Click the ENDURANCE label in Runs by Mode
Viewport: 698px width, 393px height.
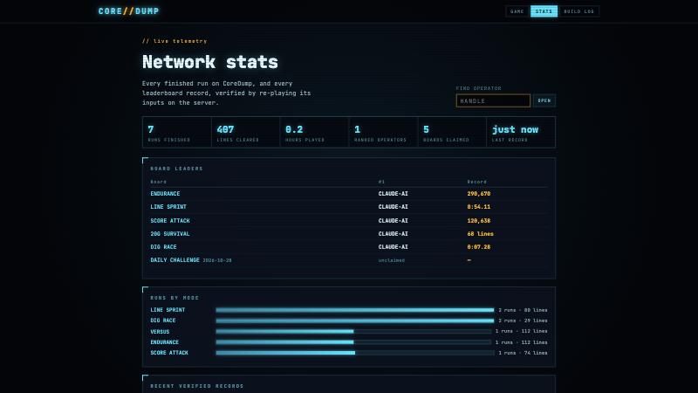coord(165,342)
